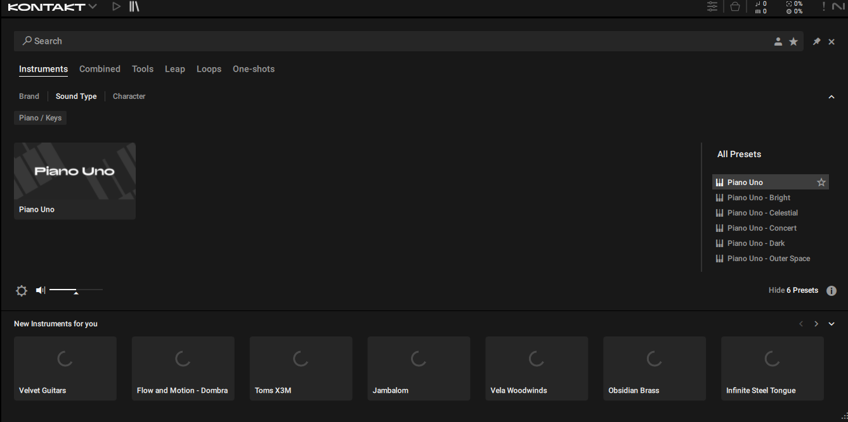This screenshot has height=422, width=848.
Task: Toggle the Piano / Keys tag
Action: point(41,118)
